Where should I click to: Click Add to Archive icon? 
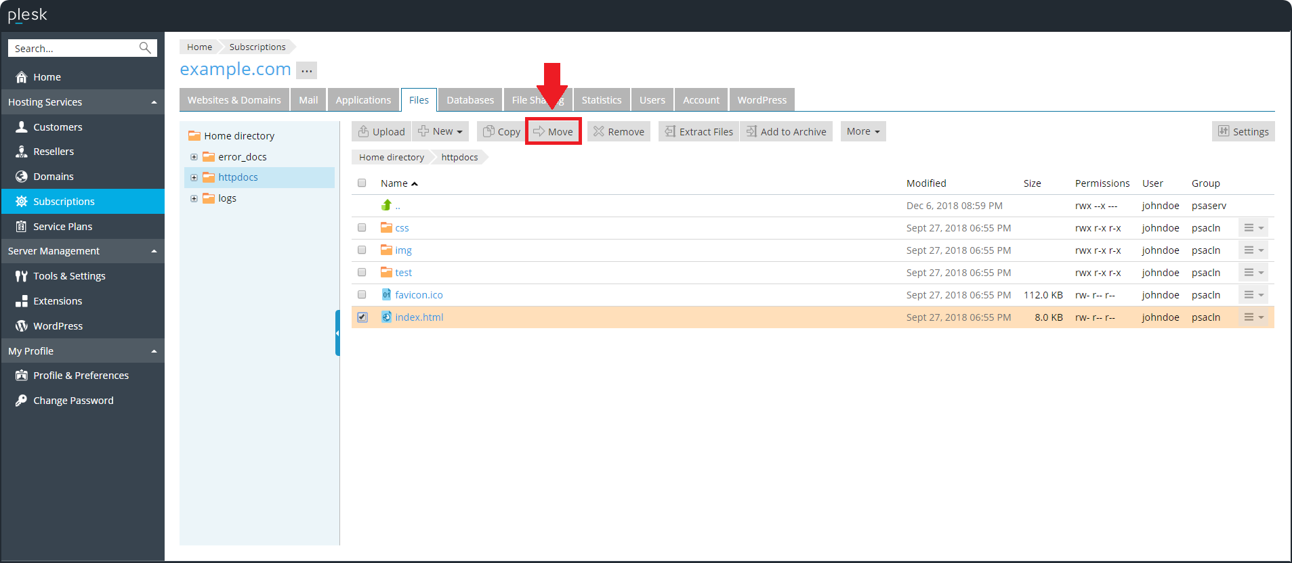[751, 131]
